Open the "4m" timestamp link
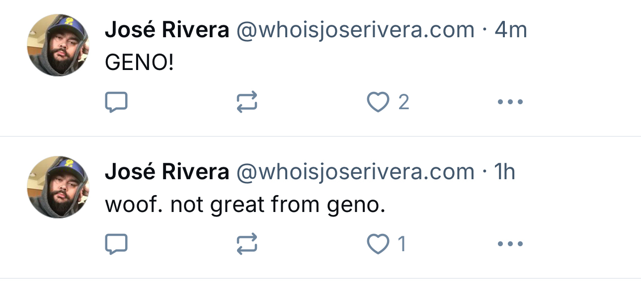641x281 pixels. pos(511,31)
